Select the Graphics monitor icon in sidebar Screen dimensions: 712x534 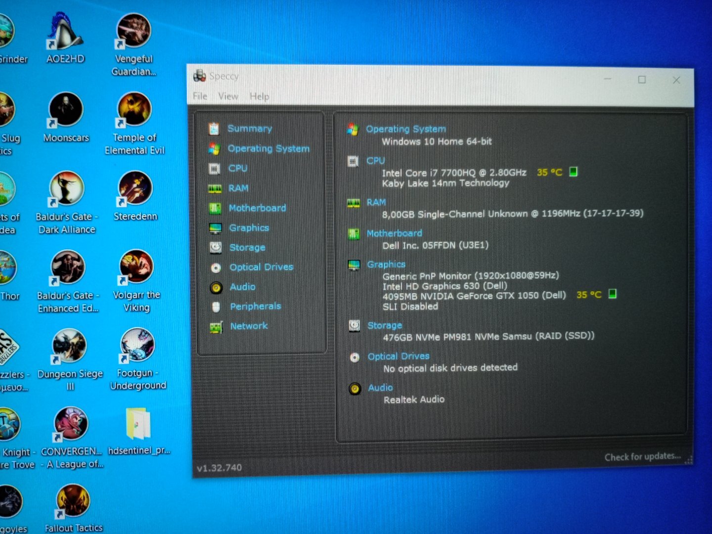point(215,228)
